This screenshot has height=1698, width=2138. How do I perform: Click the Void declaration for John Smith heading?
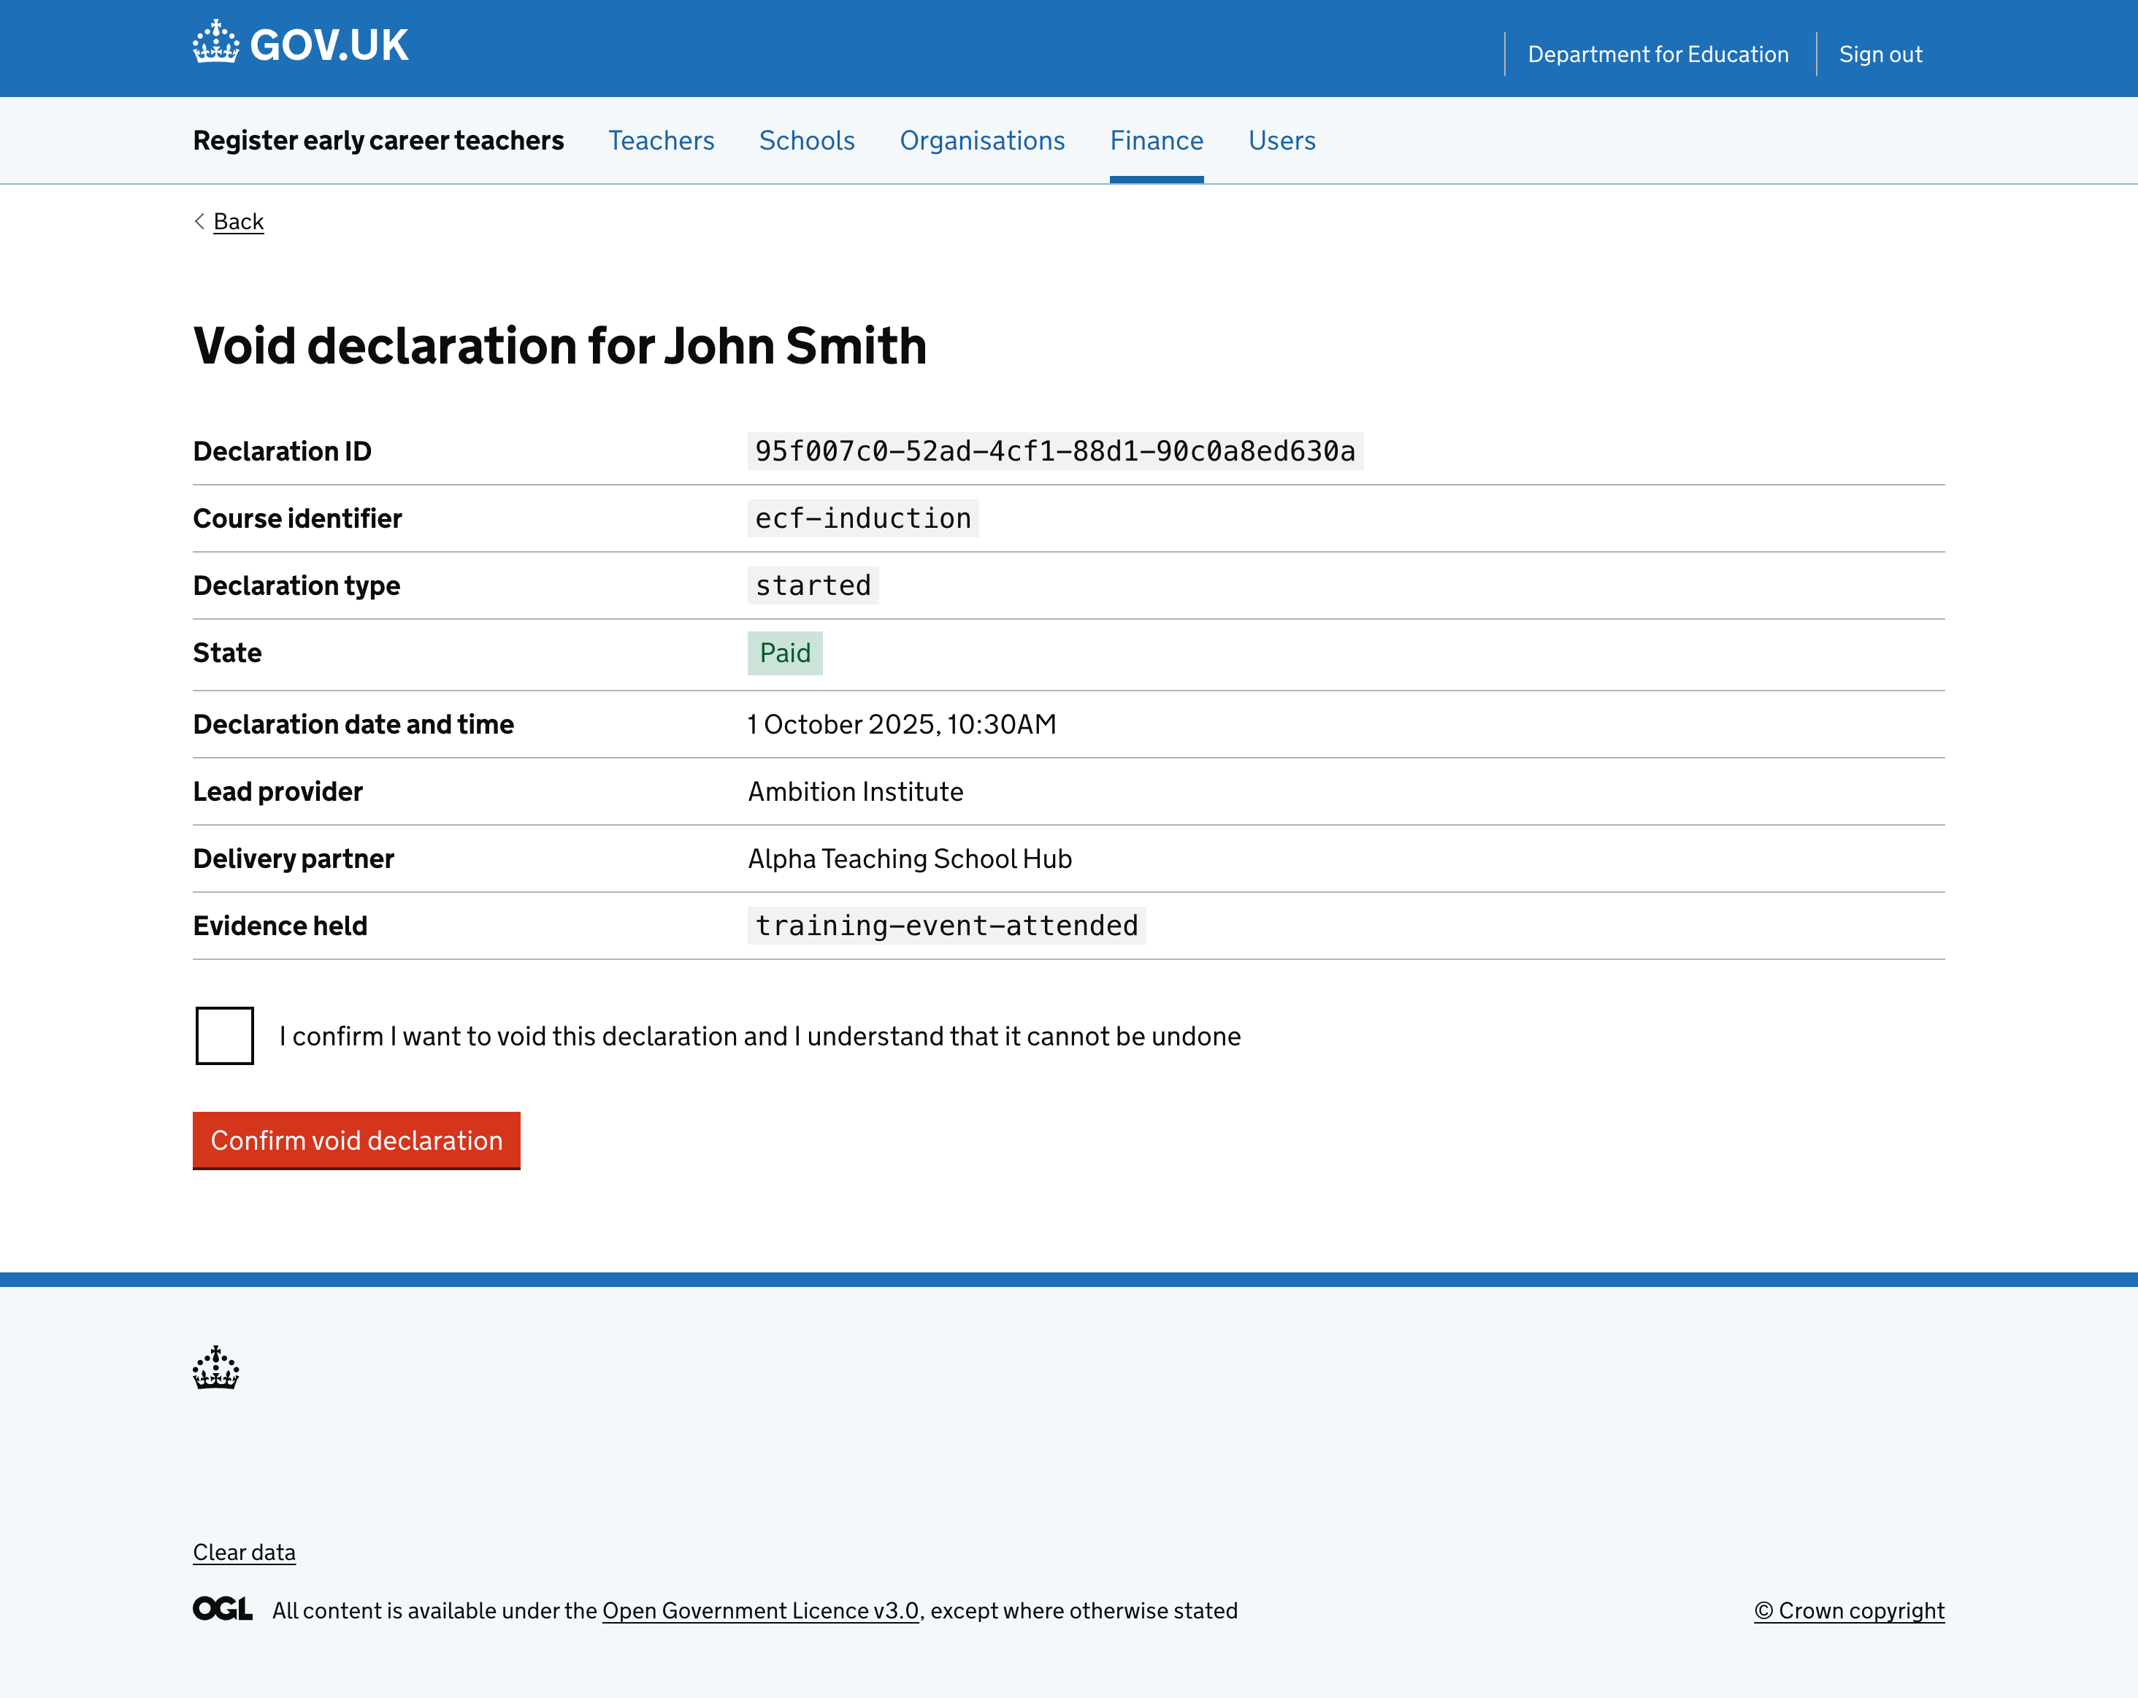coord(560,346)
